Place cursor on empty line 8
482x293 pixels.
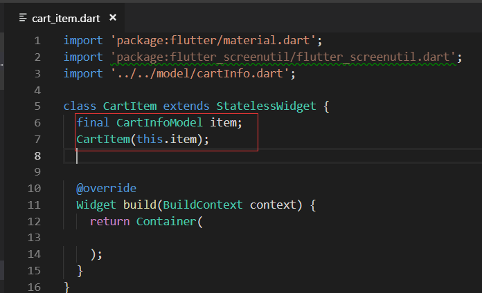click(x=272, y=156)
